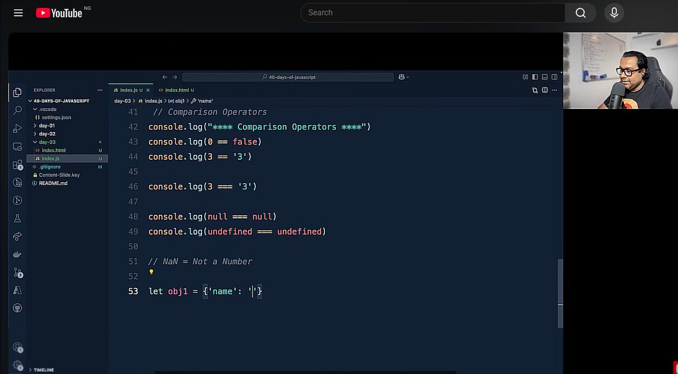Click obj1 breadcrumb symbol
Screen dimensions: 678x374
176,101
